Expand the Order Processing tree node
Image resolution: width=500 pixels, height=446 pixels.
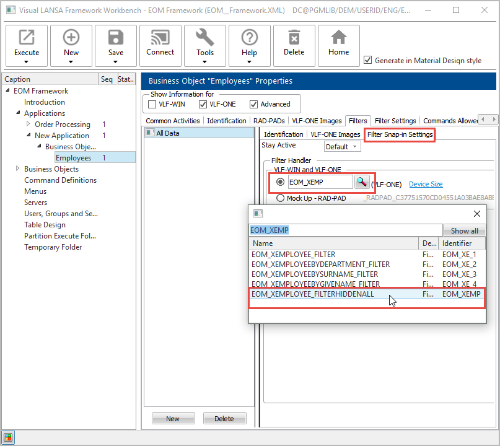[x=29, y=124]
